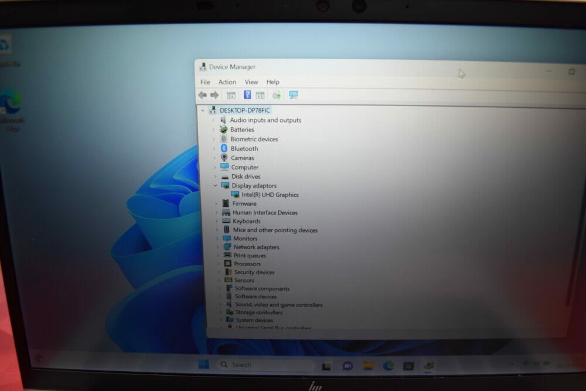Viewport: 586px width, 391px height.
Task: Select the Biometric devices icon
Action: tap(224, 139)
